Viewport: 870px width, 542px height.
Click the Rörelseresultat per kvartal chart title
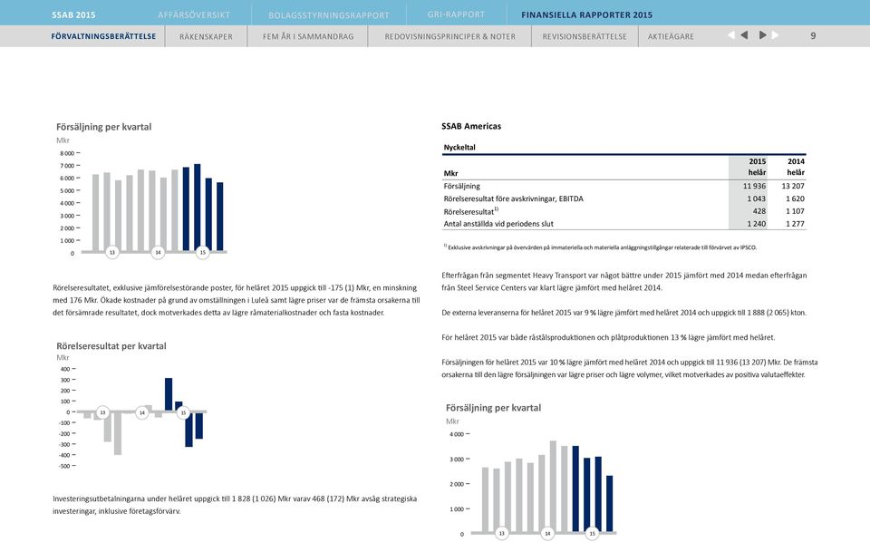(x=111, y=345)
